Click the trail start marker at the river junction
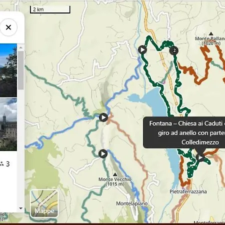Screen dimensions: 225x225 103,117
